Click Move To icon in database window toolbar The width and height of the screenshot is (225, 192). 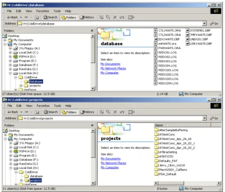tap(101, 17)
